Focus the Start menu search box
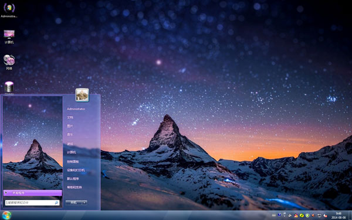The image size is (352, 220). tap(32, 203)
